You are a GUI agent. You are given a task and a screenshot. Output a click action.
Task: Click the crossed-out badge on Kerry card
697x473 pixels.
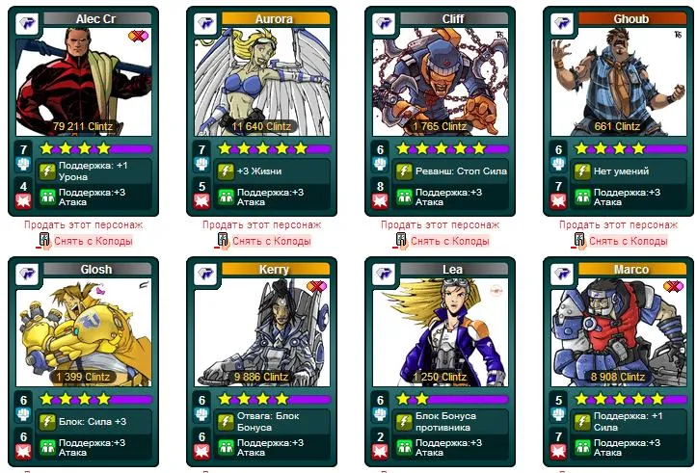pos(316,286)
